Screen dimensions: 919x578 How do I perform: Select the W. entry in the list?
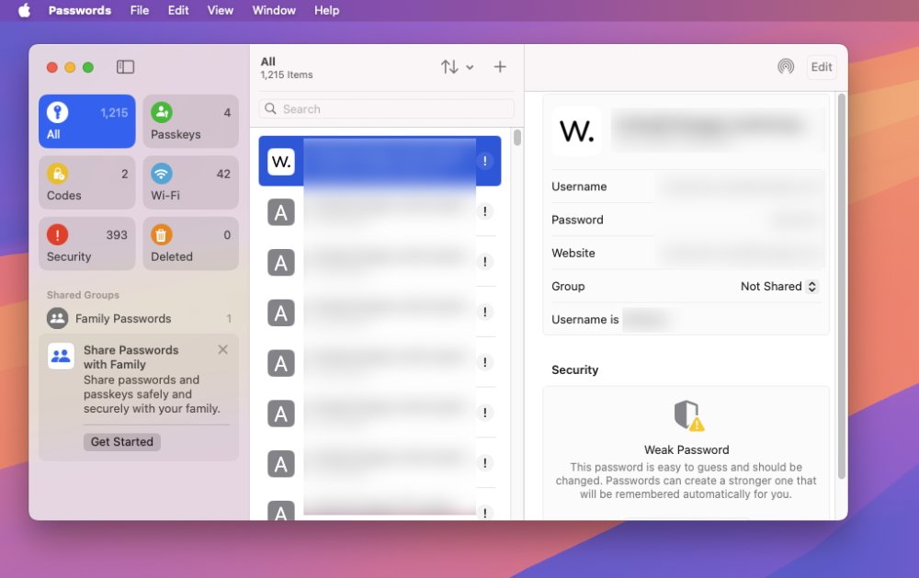pyautogui.click(x=380, y=161)
